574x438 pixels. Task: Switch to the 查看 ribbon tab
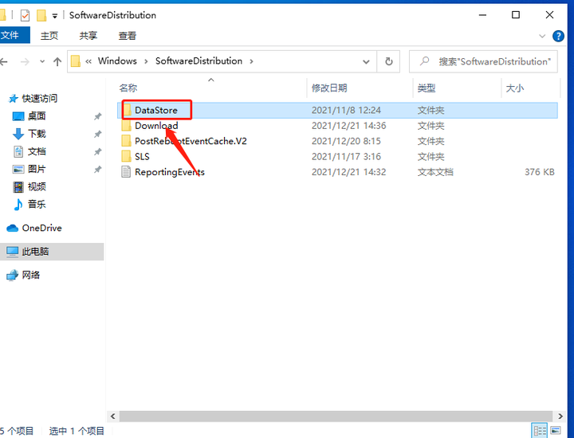pyautogui.click(x=127, y=36)
